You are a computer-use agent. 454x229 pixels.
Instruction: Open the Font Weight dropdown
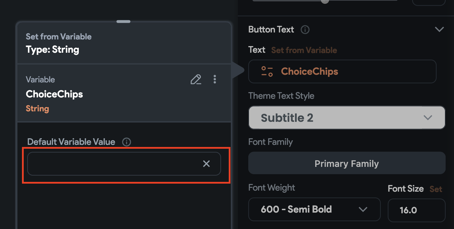[x=314, y=209]
